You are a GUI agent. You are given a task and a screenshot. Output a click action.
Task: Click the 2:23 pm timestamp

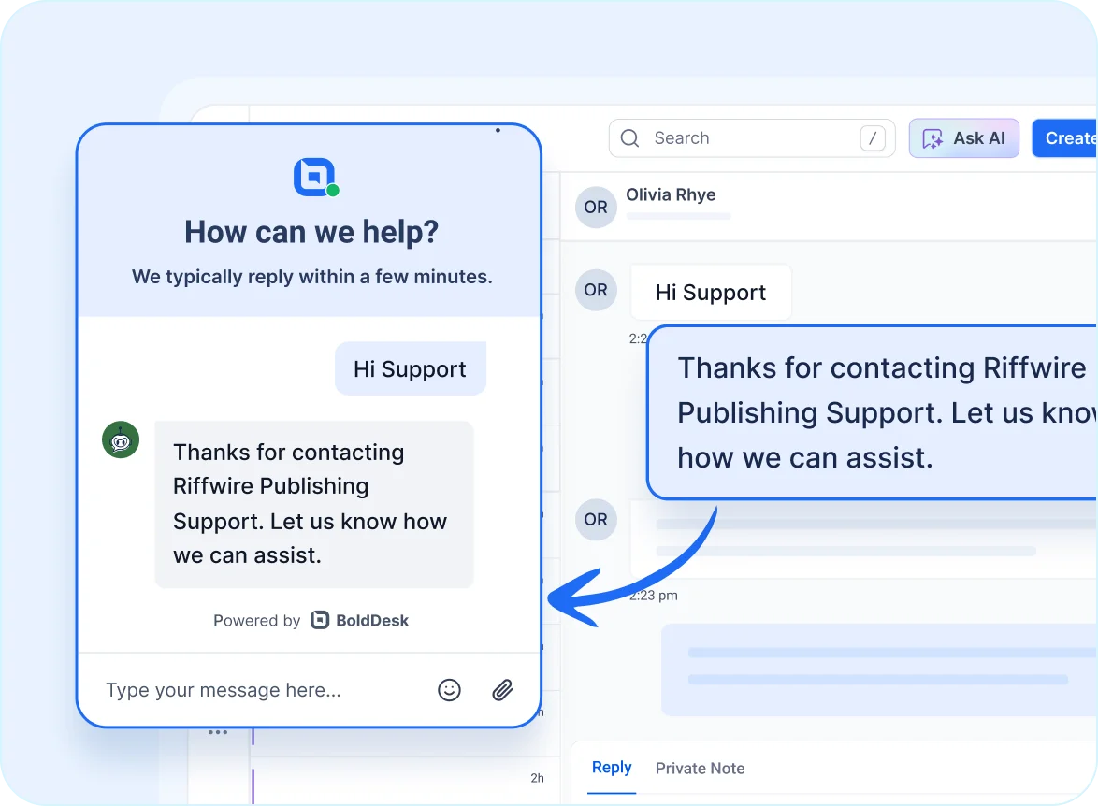(652, 595)
